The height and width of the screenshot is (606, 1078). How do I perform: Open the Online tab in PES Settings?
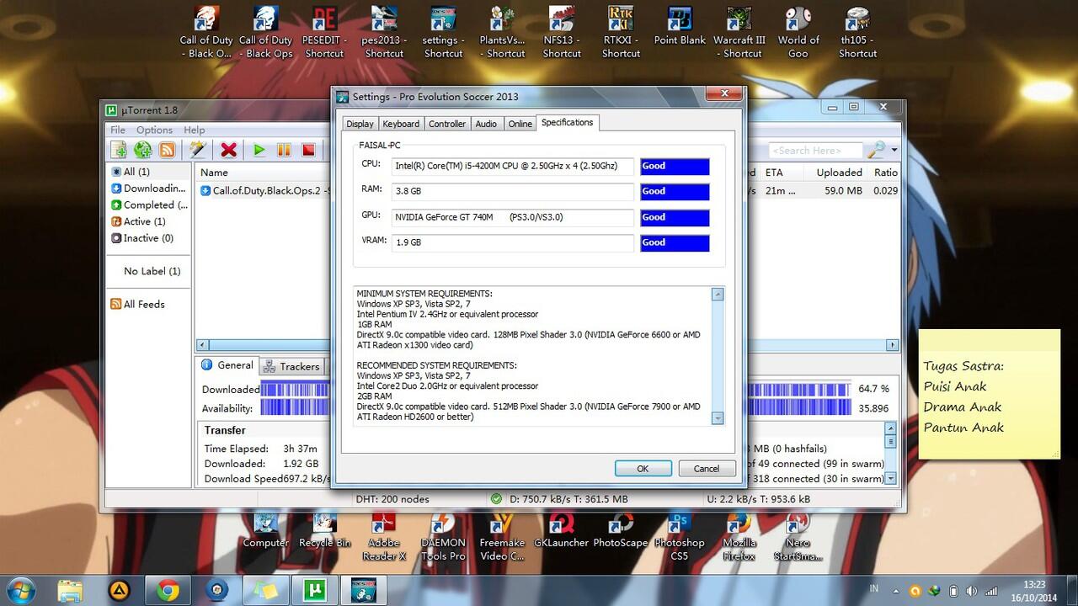(x=520, y=124)
